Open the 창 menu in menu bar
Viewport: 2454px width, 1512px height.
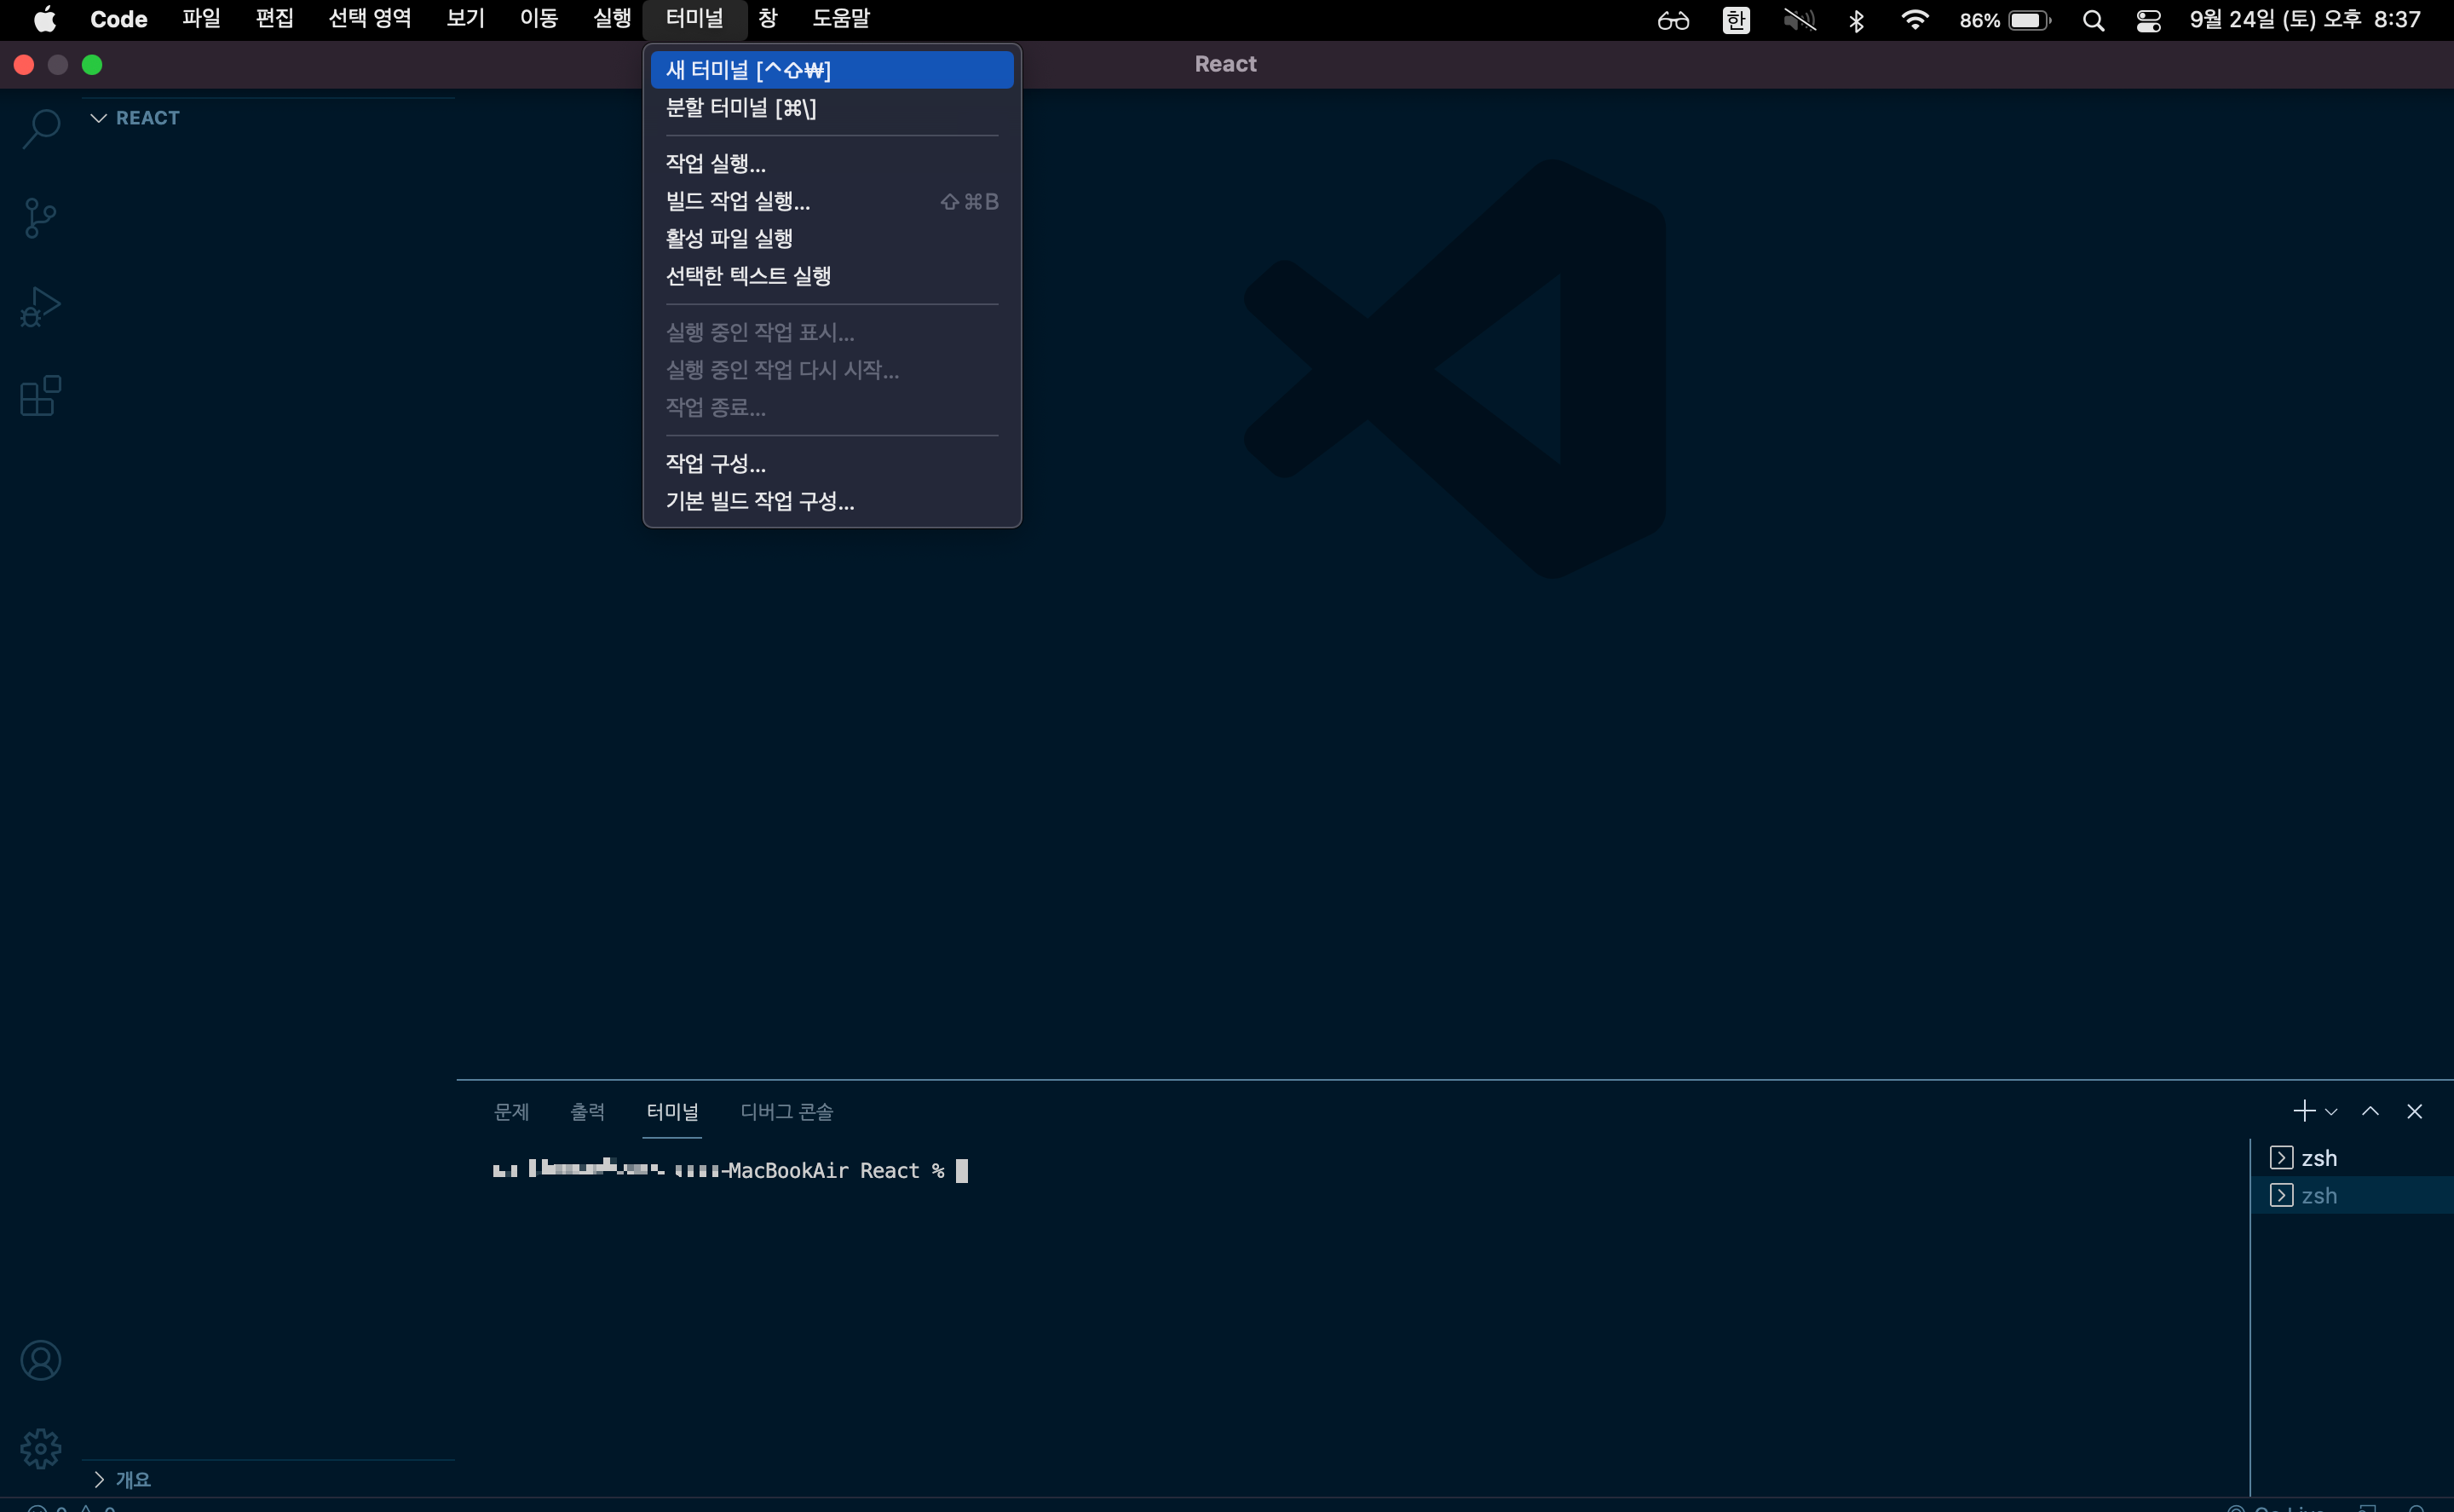[768, 19]
